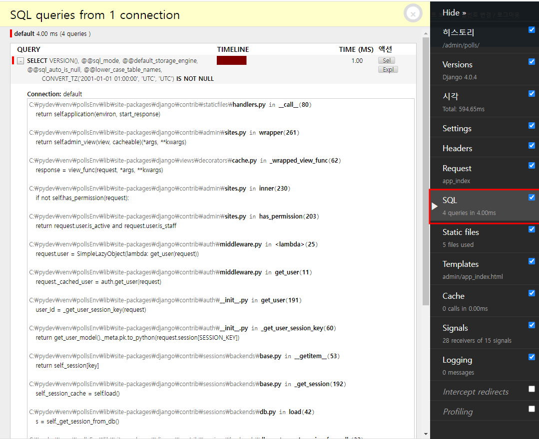
Task: Toggle the Templates panel checkbox
Action: (x=532, y=261)
